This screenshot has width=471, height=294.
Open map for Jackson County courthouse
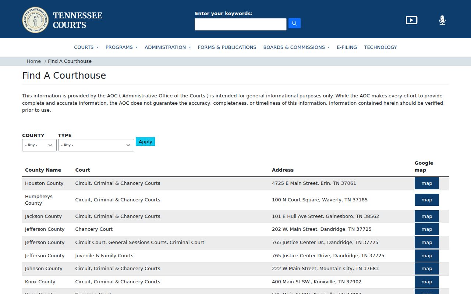point(427,216)
